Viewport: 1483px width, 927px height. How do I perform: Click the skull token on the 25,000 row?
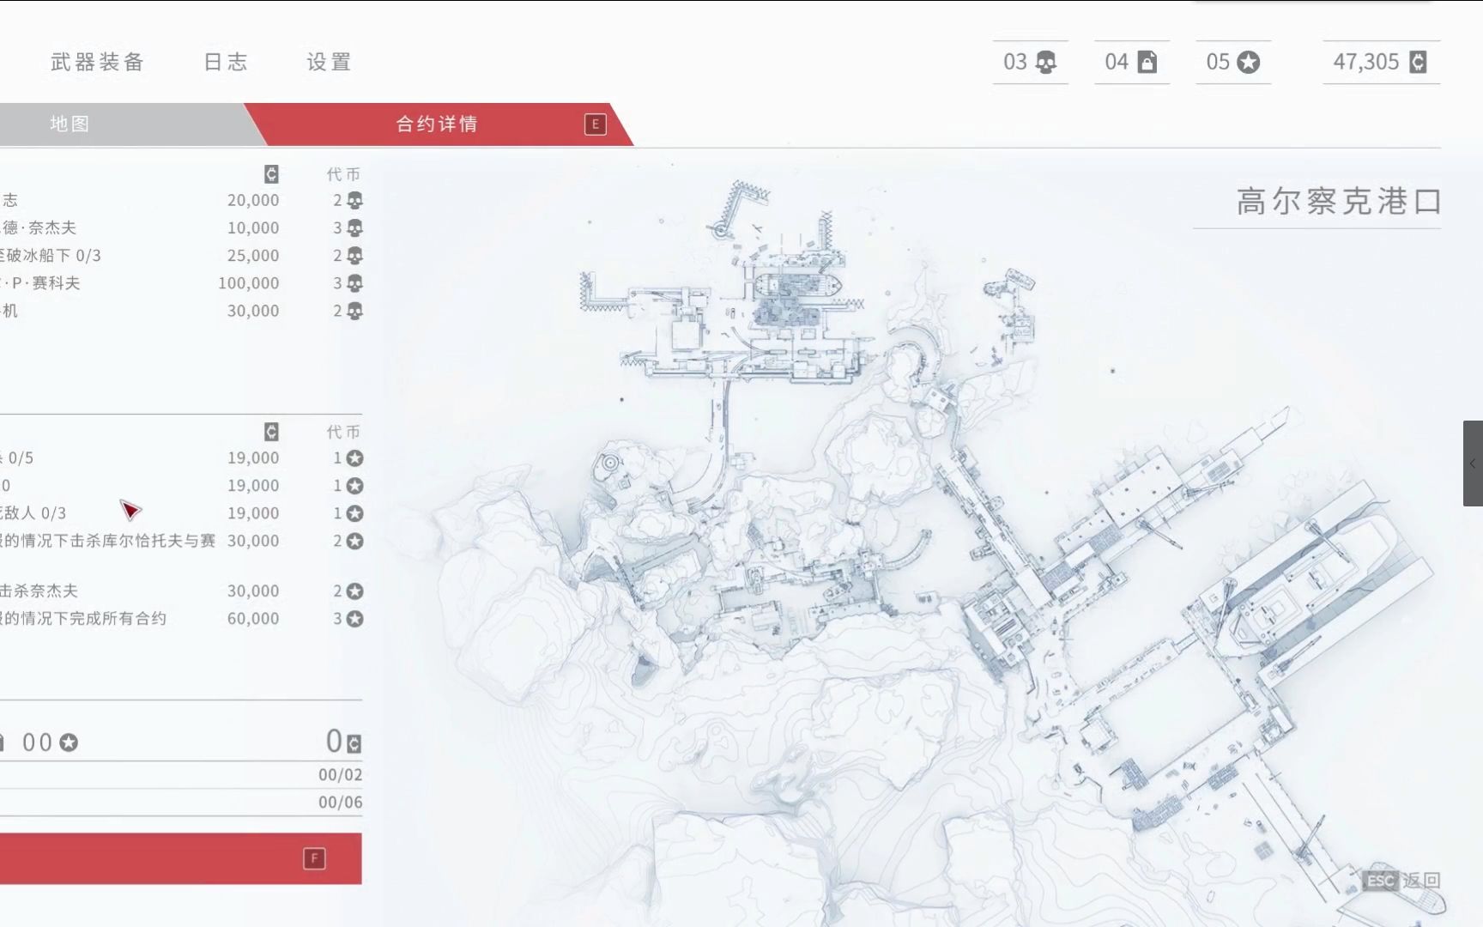(354, 255)
